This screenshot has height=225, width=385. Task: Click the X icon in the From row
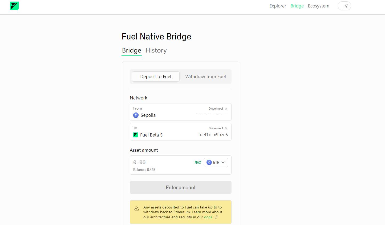click(226, 109)
